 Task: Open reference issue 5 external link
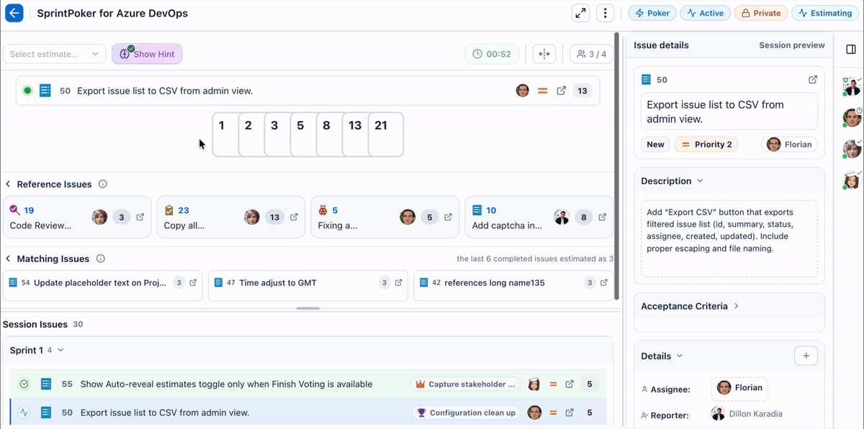(x=448, y=217)
